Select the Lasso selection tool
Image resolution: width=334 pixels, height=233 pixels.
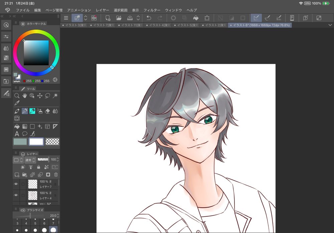click(x=47, y=95)
